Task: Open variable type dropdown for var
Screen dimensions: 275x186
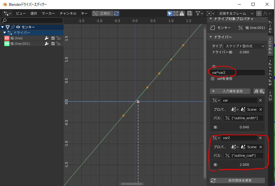Action: pos(216,100)
